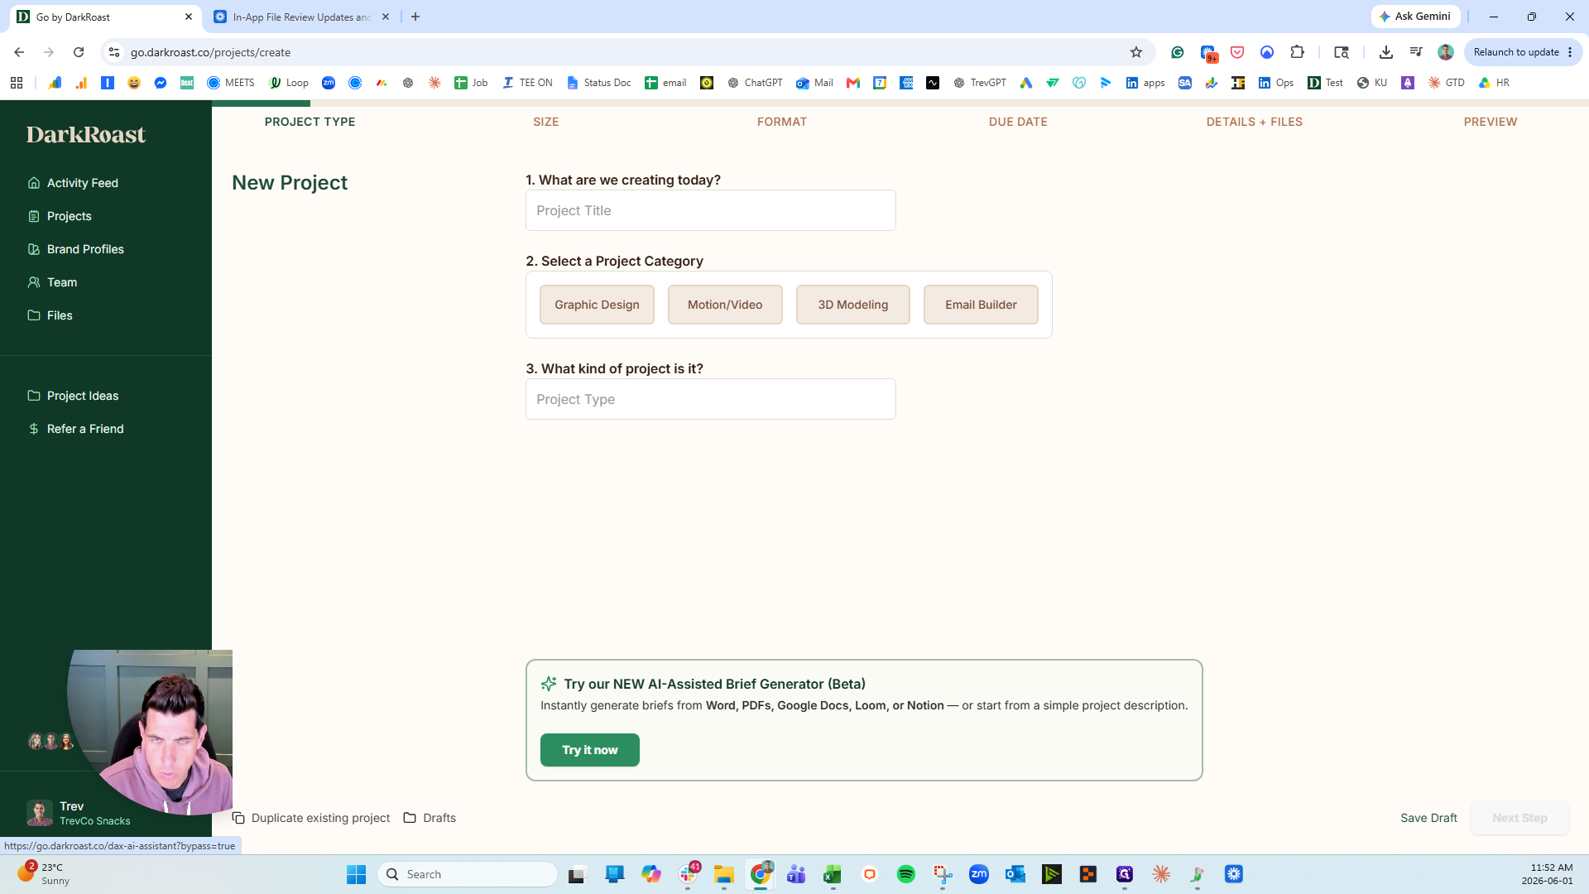
Task: Click Duplicate existing project
Action: coord(310,818)
